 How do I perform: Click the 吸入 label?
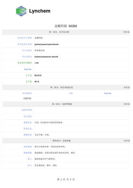30,159
